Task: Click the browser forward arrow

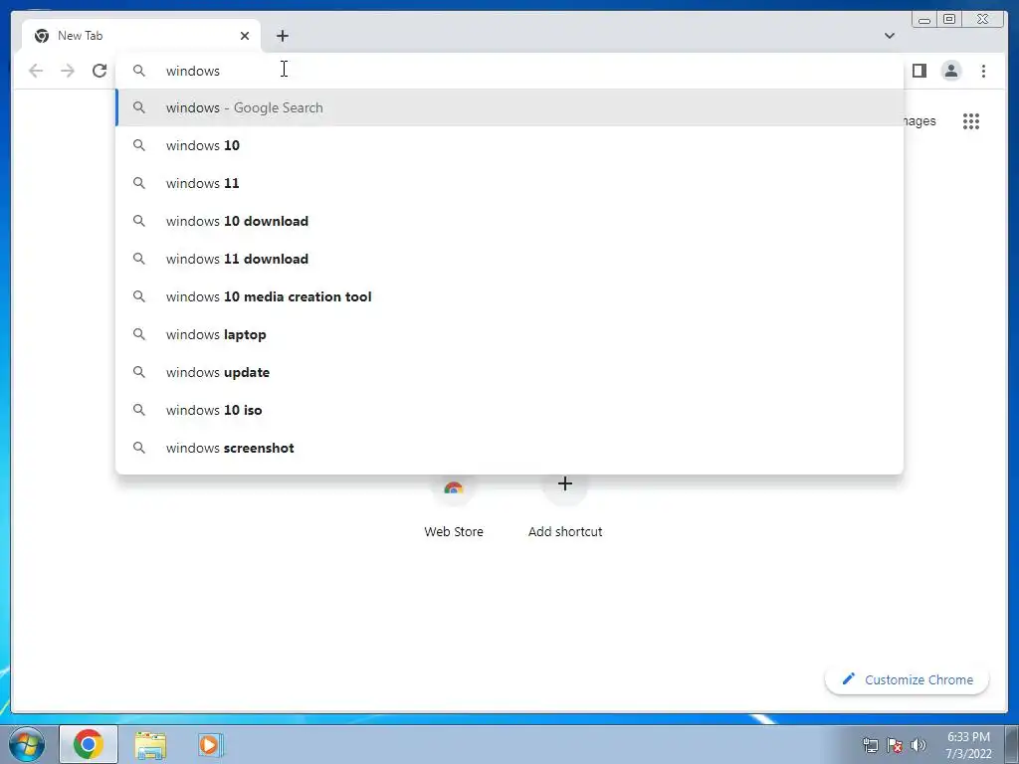Action: tap(68, 71)
